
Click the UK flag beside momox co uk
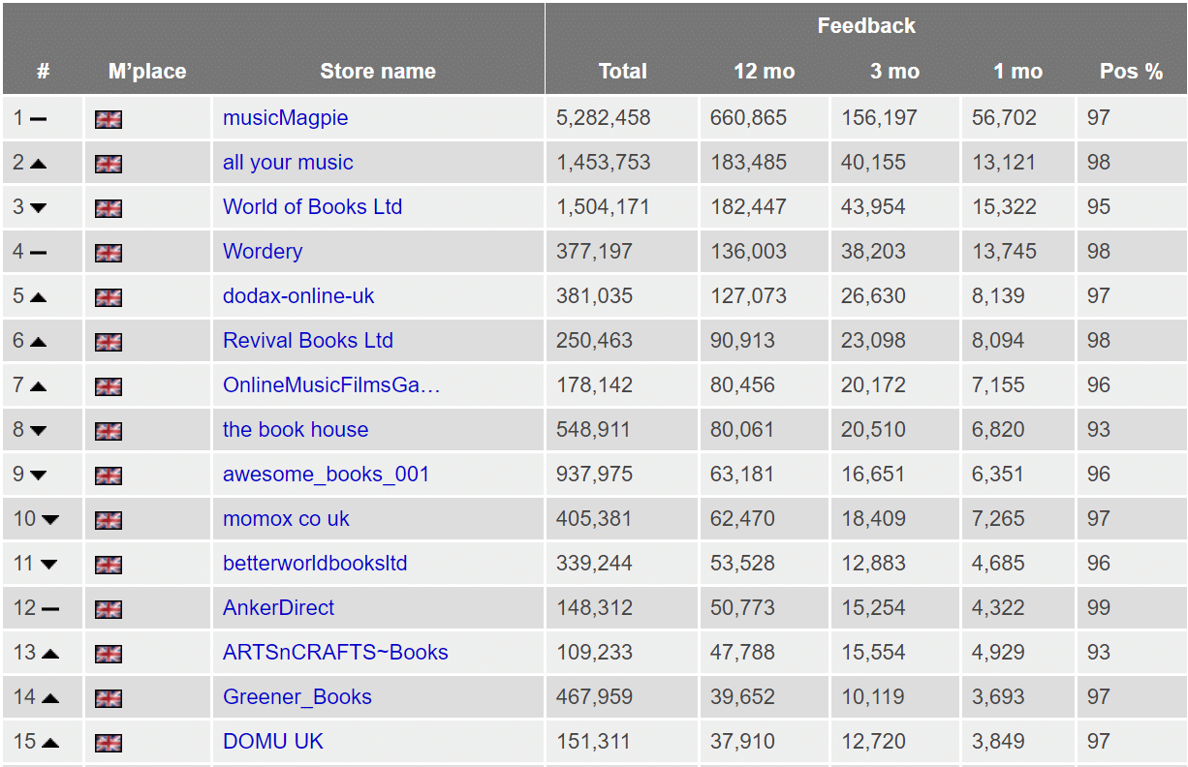point(109,520)
